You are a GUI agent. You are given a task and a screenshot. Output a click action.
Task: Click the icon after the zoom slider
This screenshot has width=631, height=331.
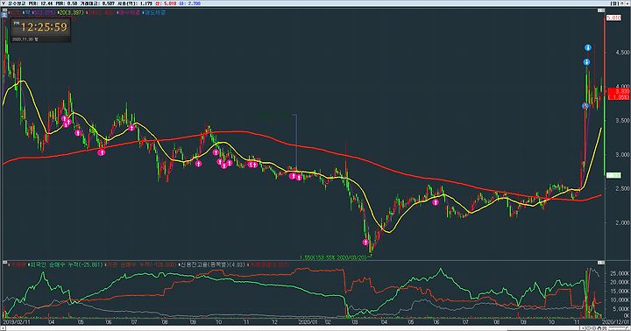pos(627,328)
